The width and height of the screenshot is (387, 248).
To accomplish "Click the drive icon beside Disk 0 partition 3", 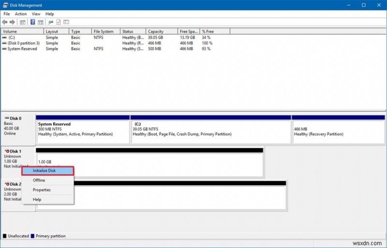I will 4,43.
